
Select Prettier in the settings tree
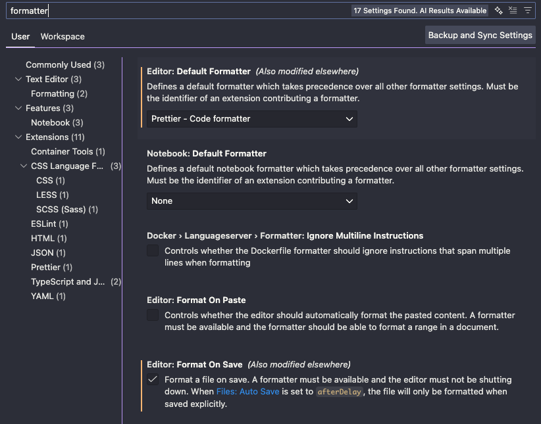point(51,268)
